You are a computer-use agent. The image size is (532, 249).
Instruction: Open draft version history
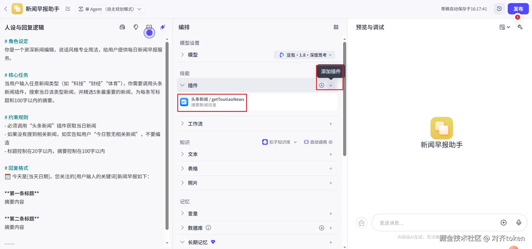coord(499,9)
